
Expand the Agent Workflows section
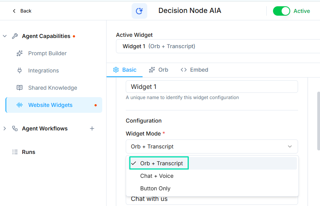tap(5, 128)
